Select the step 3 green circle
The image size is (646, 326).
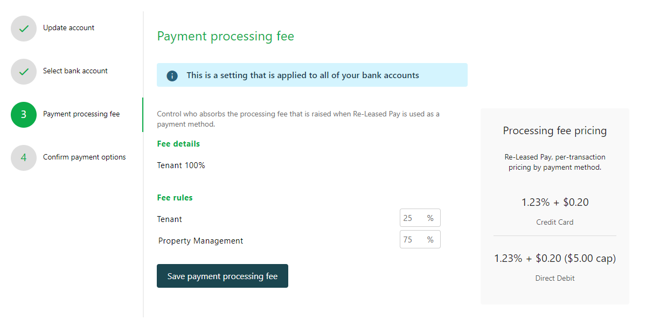(24, 115)
